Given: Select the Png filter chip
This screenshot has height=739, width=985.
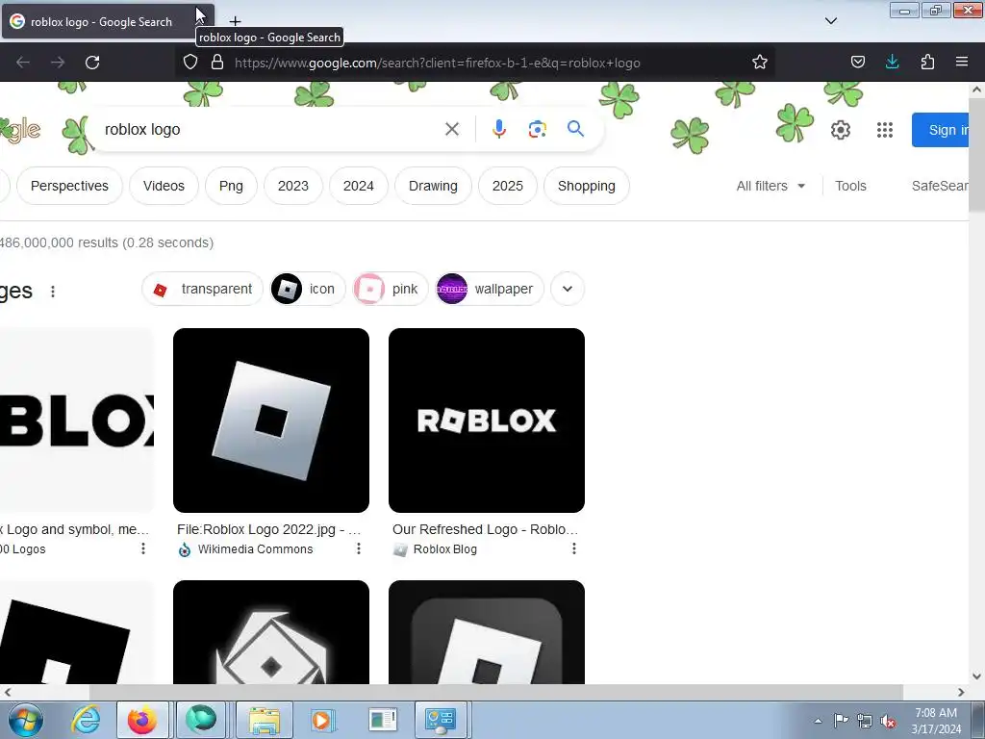Looking at the screenshot, I should tap(231, 186).
